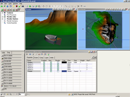130x97 pixels.
Task: Click the lock icon in status bar
Action: 69,94
